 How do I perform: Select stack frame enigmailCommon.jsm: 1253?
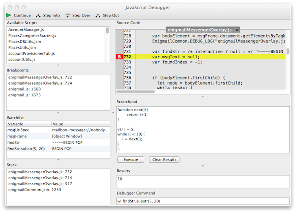click(35, 190)
